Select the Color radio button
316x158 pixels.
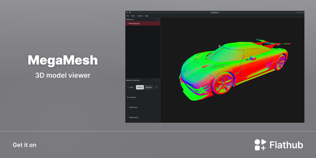tap(128, 87)
